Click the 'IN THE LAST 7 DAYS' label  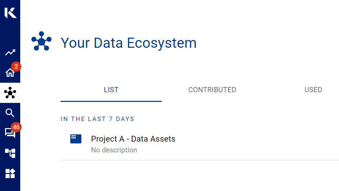(x=97, y=119)
